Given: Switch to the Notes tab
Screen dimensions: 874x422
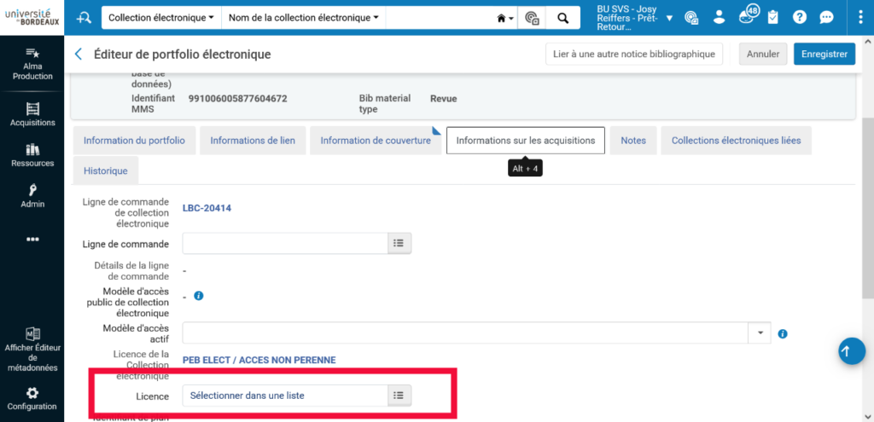Looking at the screenshot, I should click(633, 141).
